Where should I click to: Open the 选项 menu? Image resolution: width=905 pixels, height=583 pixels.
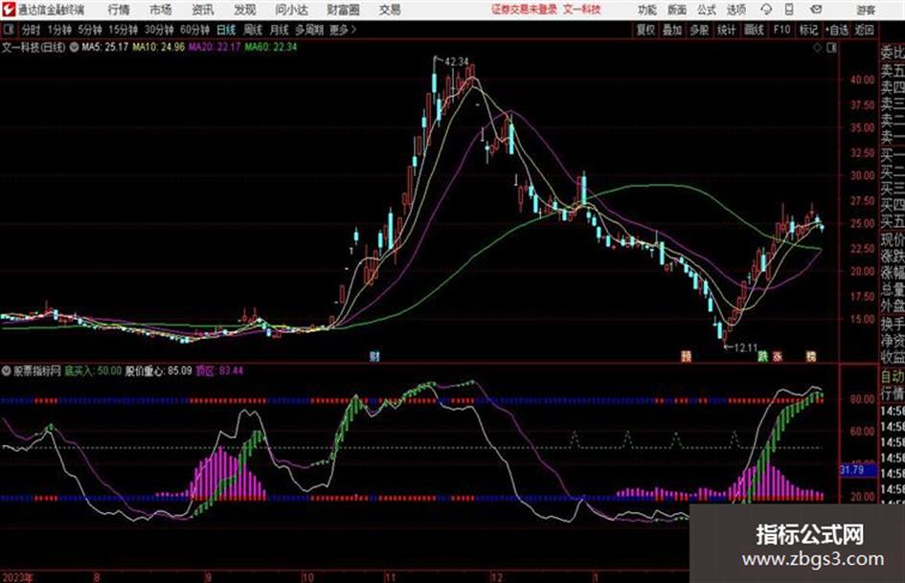[x=735, y=10]
